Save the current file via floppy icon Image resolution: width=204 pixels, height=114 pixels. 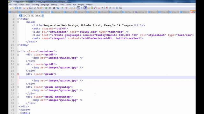(17, 8)
